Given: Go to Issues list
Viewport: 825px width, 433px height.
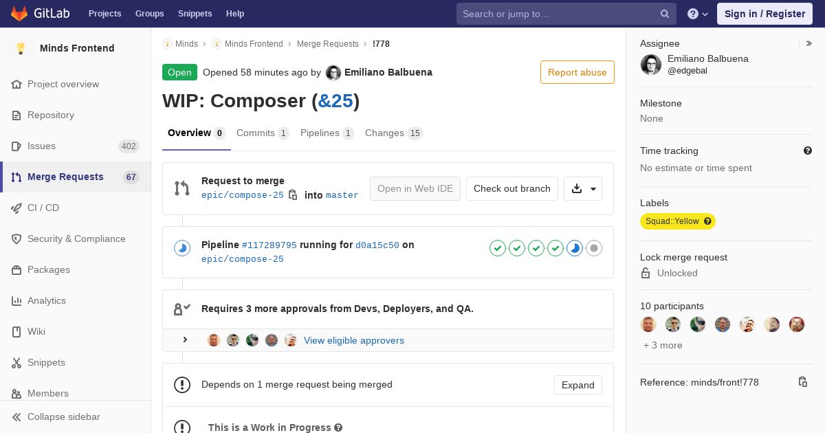Looking at the screenshot, I should [76, 146].
